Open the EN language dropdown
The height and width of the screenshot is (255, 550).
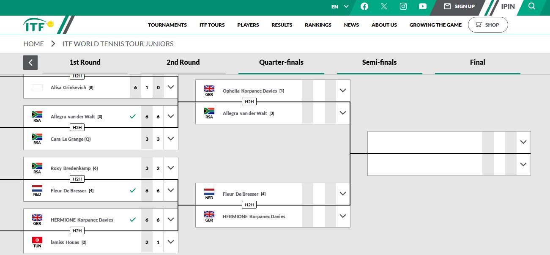340,6
